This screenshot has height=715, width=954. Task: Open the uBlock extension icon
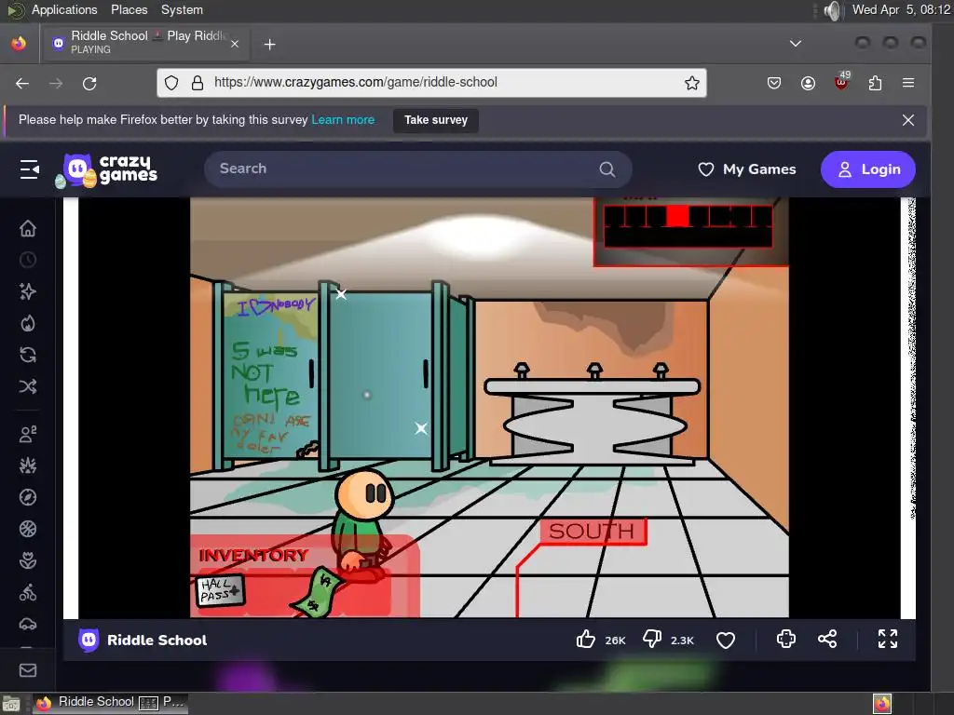pyautogui.click(x=842, y=82)
